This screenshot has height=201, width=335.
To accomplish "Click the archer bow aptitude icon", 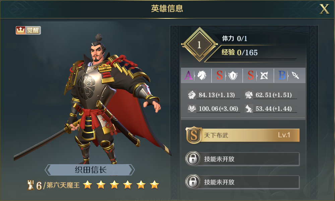I will click(x=264, y=75).
